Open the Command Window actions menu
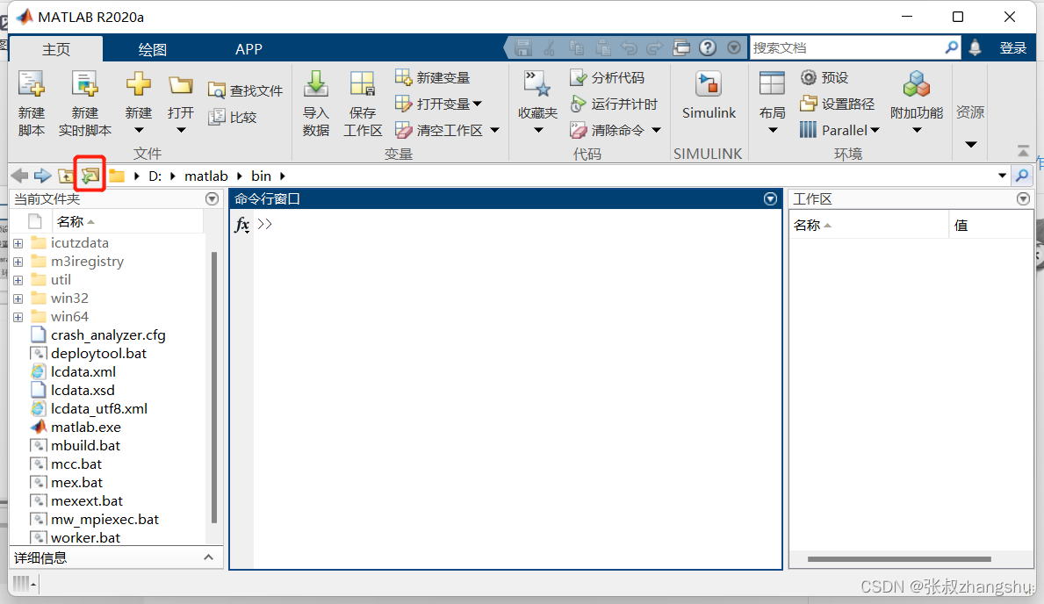Viewport: 1044px width, 604px height. (x=770, y=198)
